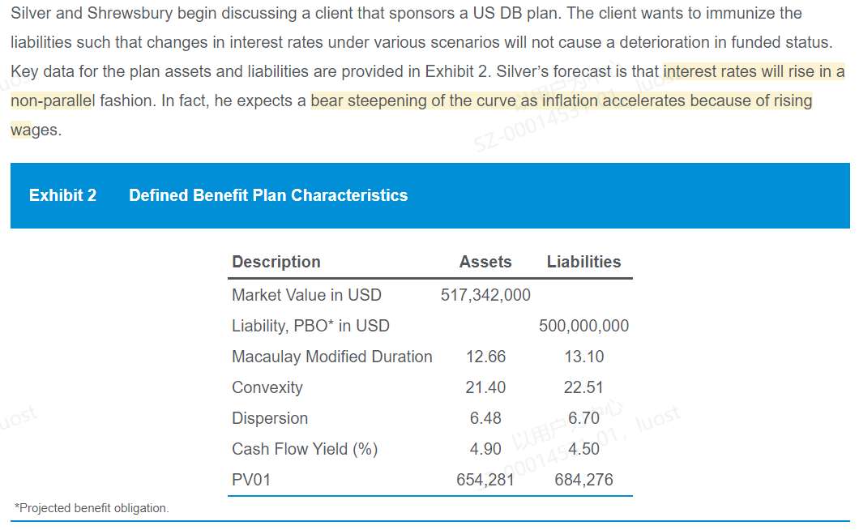The width and height of the screenshot is (859, 530).
Task: Click the PBO liability value 500,000,000
Action: click(x=583, y=326)
